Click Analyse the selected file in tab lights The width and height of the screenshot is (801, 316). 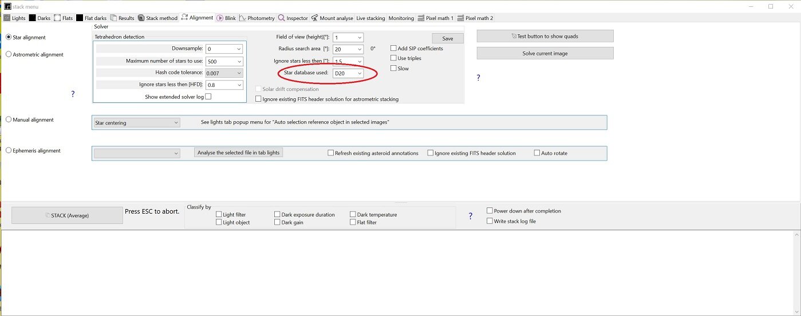239,153
